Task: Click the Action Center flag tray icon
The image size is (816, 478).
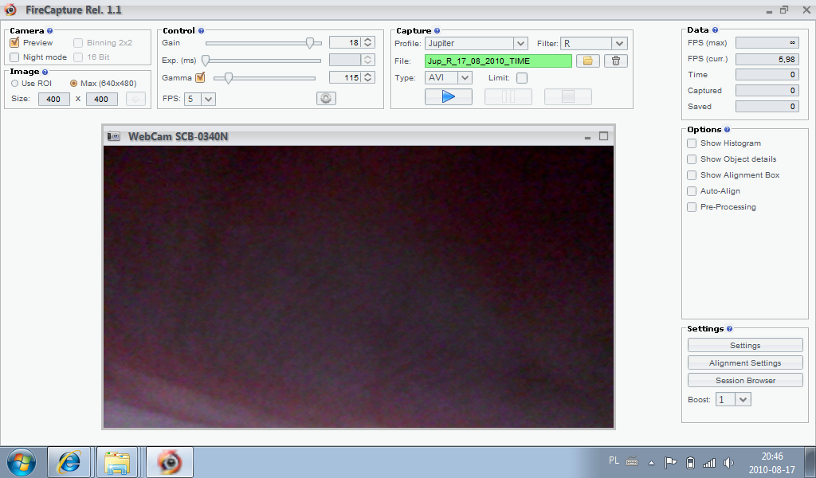Action: point(670,462)
